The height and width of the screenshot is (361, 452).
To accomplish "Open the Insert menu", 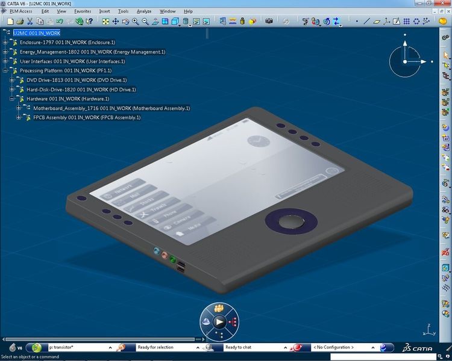I will [104, 11].
